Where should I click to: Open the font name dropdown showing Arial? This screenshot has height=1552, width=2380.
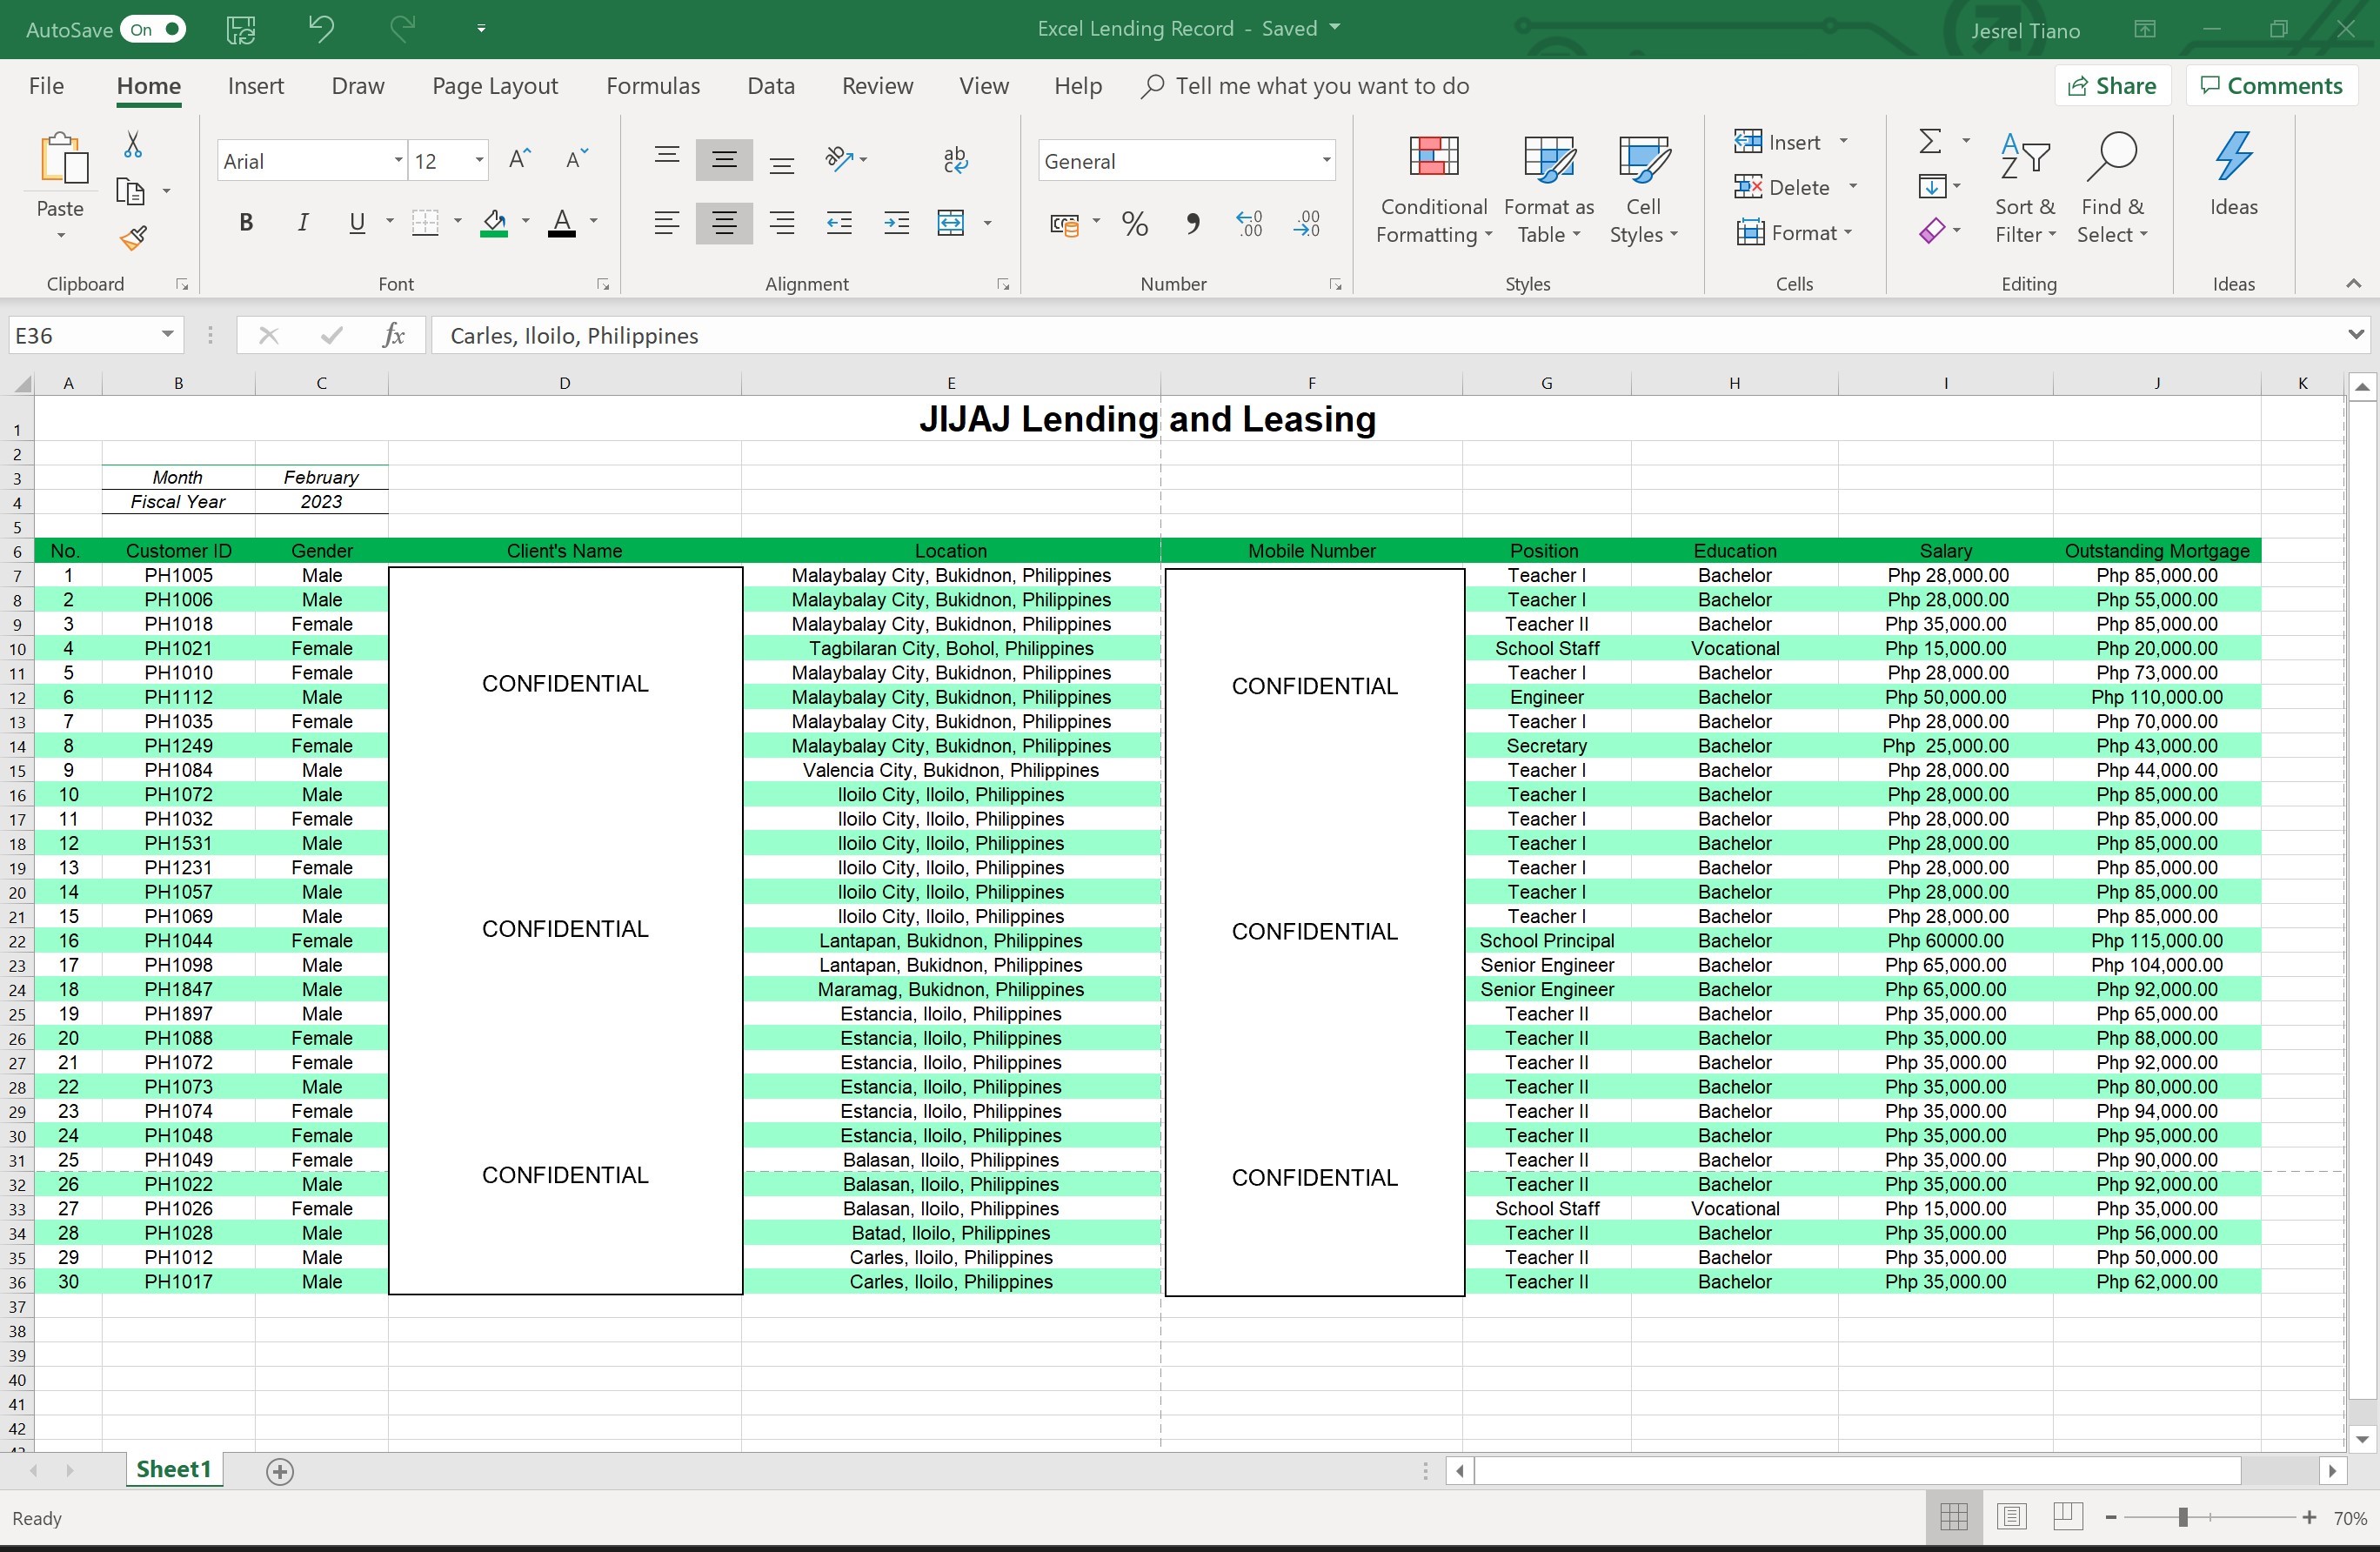pyautogui.click(x=397, y=161)
